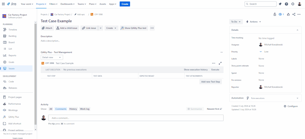Open the issue more actions ellipsis at top right

click(299, 14)
